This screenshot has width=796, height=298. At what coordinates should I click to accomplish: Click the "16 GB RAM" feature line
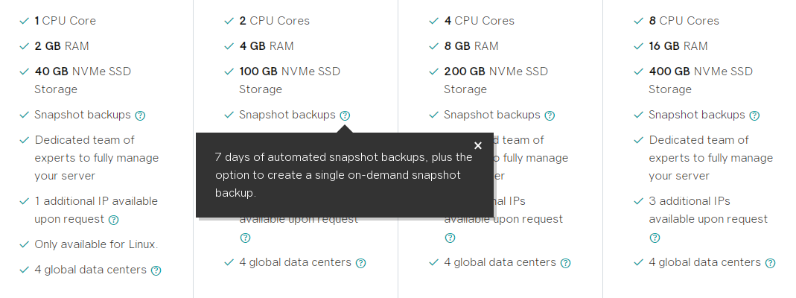(x=678, y=46)
